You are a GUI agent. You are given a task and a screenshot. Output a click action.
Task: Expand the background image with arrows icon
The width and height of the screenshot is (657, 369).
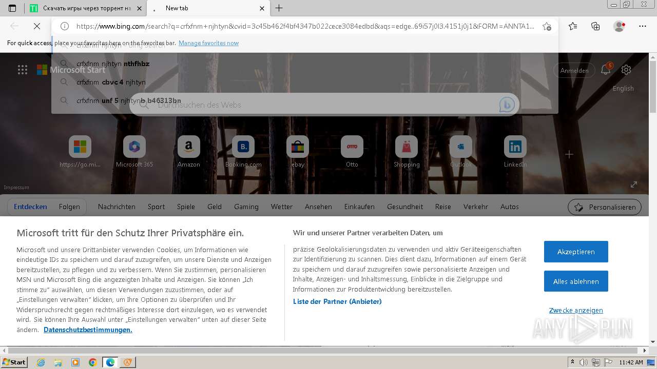[x=634, y=184]
